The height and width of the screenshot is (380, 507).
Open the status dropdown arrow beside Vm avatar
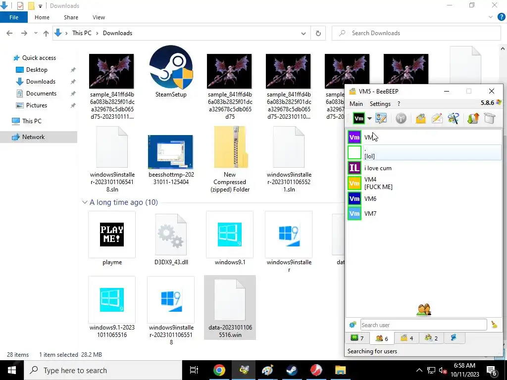tap(369, 119)
